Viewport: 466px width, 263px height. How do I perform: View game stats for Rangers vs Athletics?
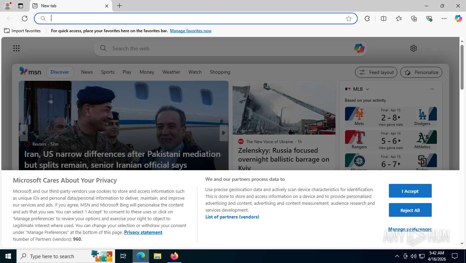pyautogui.click(x=391, y=148)
